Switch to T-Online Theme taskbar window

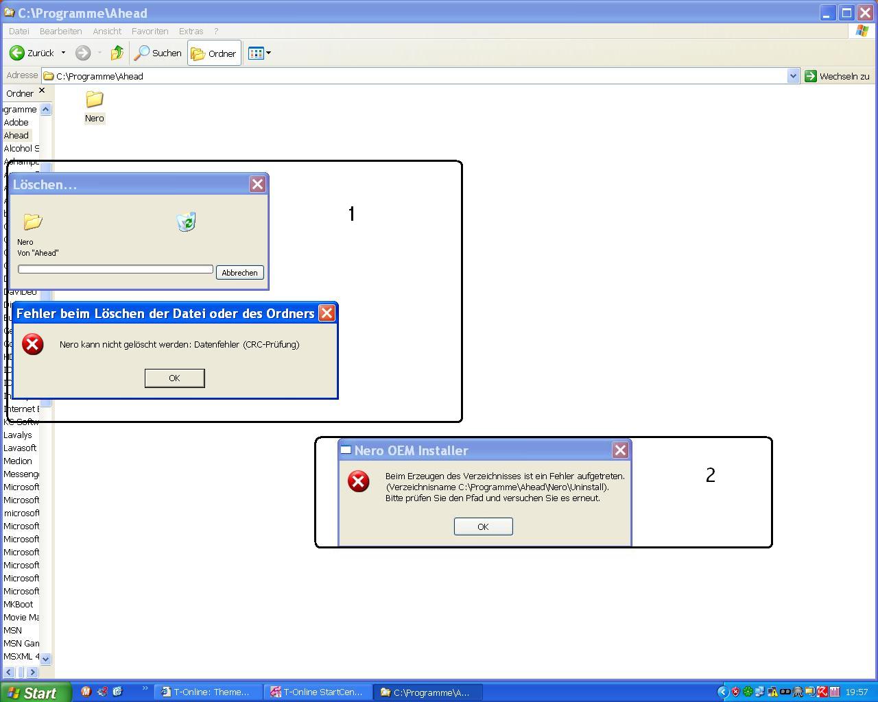coord(208,692)
